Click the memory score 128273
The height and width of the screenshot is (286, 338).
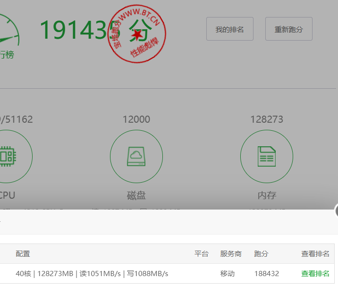[x=267, y=119]
